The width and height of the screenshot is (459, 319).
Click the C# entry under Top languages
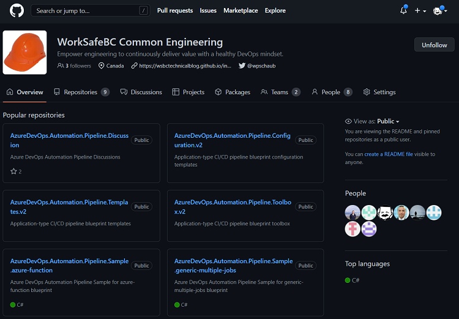(x=352, y=280)
